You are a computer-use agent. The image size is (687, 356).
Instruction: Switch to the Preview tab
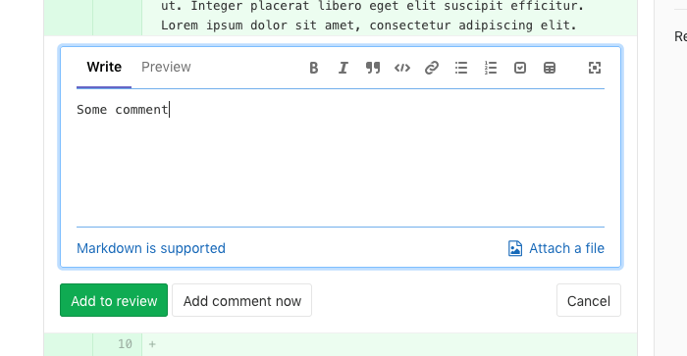tap(166, 67)
